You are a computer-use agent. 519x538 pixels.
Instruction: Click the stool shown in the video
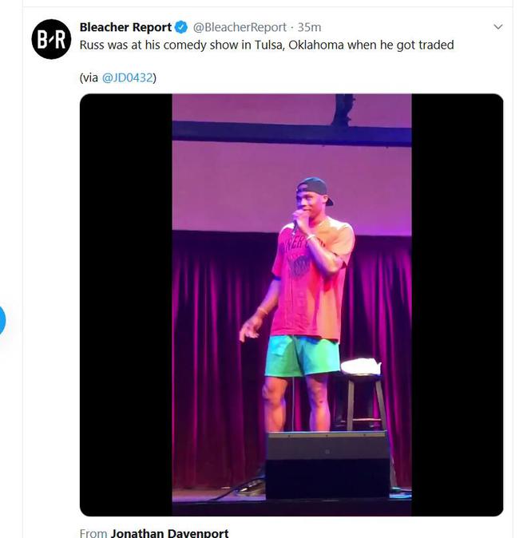365,400
